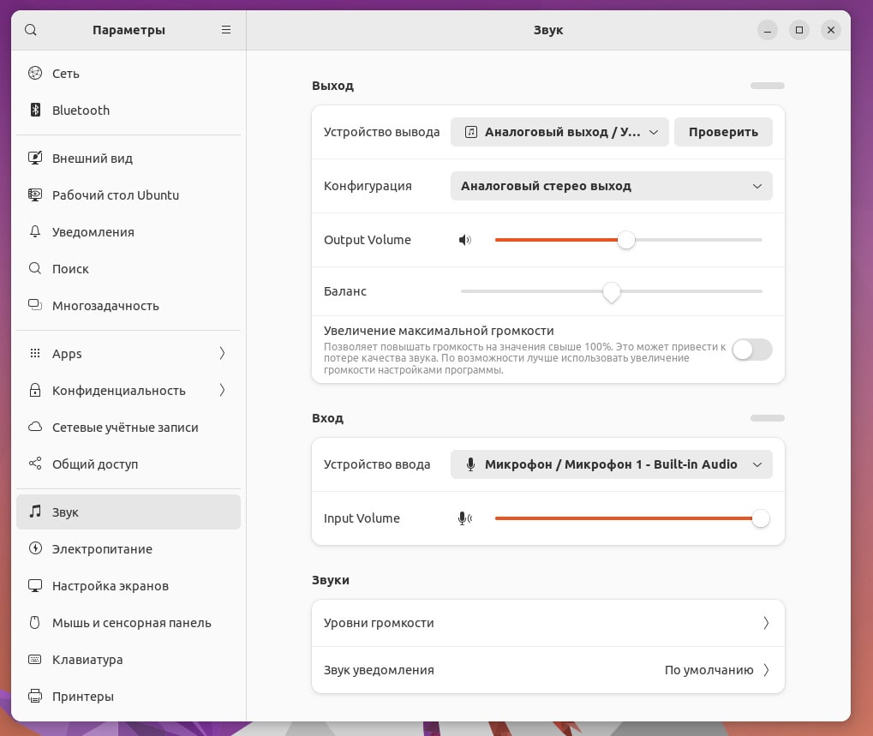
Task: Open the Устройство вывода dropdown
Action: pyautogui.click(x=559, y=132)
